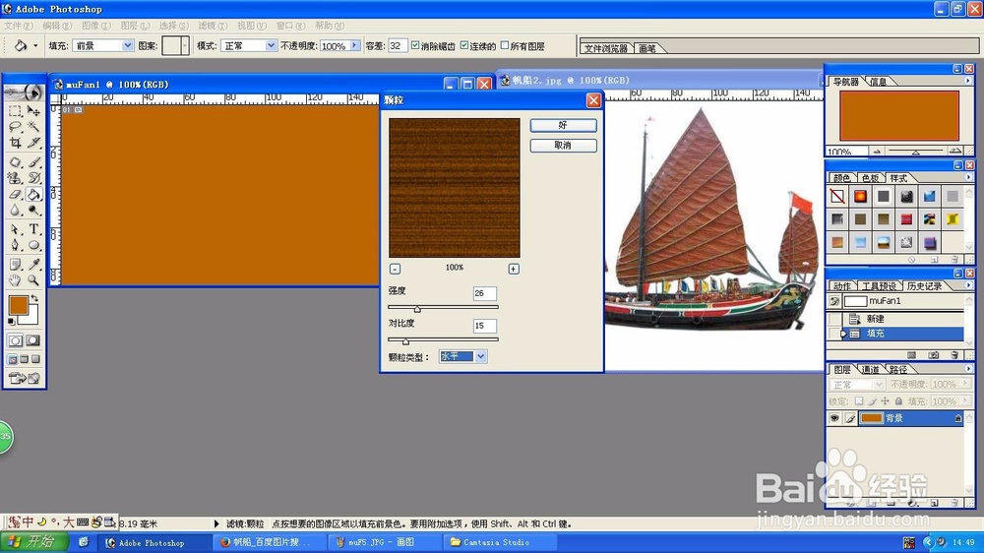The width and height of the screenshot is (984, 553).
Task: Toggle the contiguous (连续的) checkbox
Action: tap(463, 45)
